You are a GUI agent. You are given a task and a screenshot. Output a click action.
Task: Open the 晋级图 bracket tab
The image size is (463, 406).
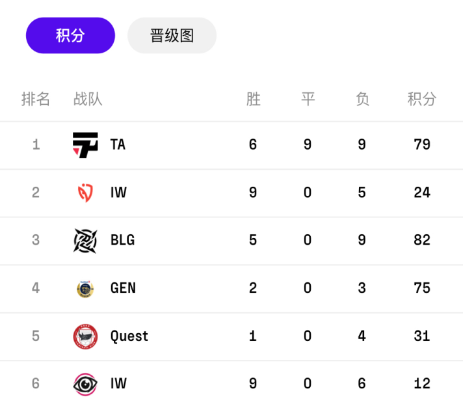tap(172, 35)
